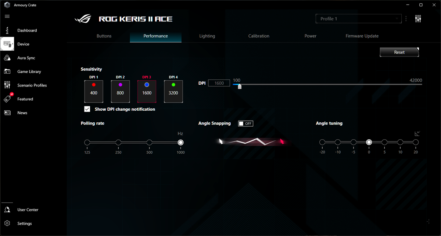Click the Angle tuning heading

(329, 123)
